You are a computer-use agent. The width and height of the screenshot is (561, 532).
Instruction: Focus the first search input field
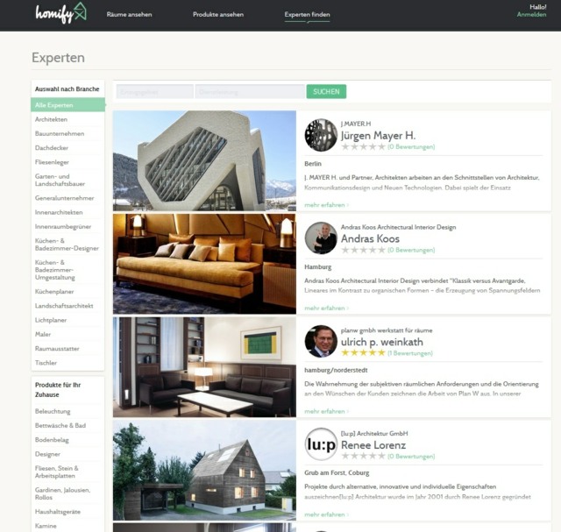154,92
